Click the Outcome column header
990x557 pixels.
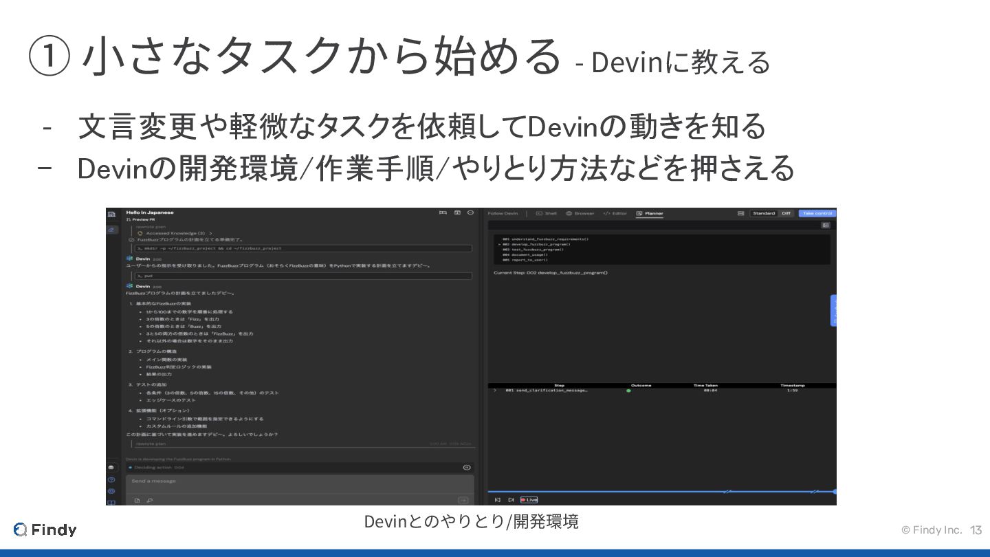pos(641,385)
